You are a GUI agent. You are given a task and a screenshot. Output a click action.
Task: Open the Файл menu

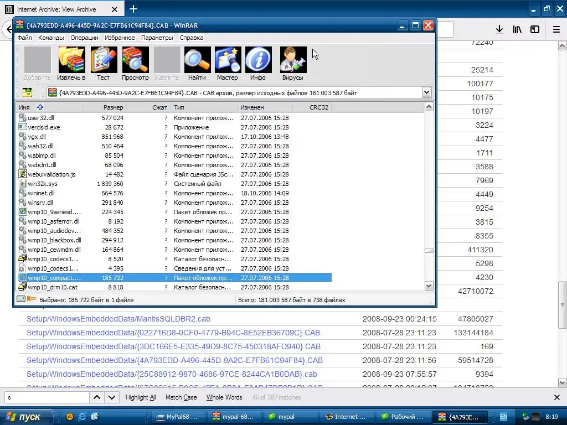coord(24,38)
